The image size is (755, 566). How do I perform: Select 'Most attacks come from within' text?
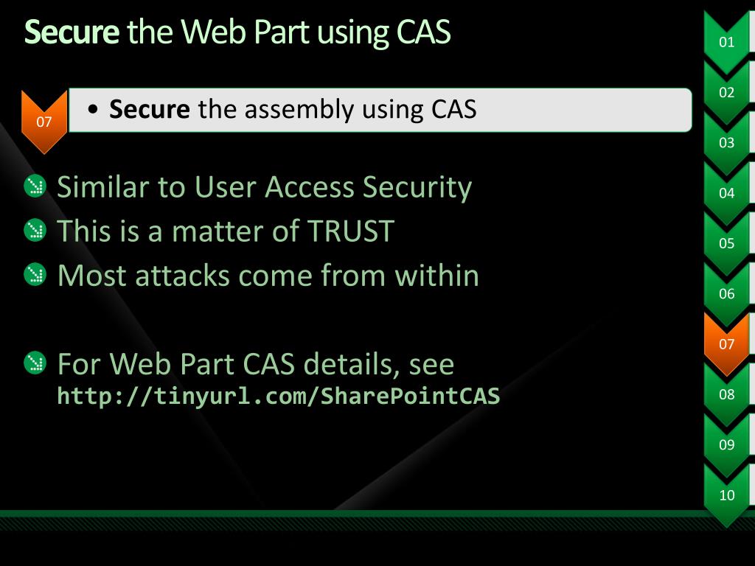pos(268,276)
